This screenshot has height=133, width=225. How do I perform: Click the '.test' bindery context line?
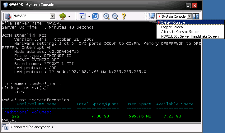pyautogui.click(x=20, y=92)
